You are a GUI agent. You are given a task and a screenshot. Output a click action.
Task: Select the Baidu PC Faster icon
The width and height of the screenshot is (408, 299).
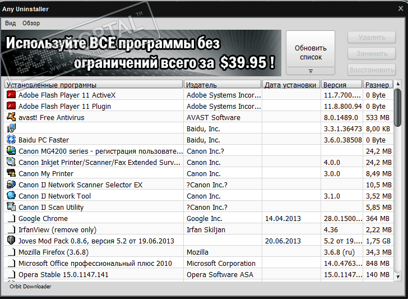[11, 140]
